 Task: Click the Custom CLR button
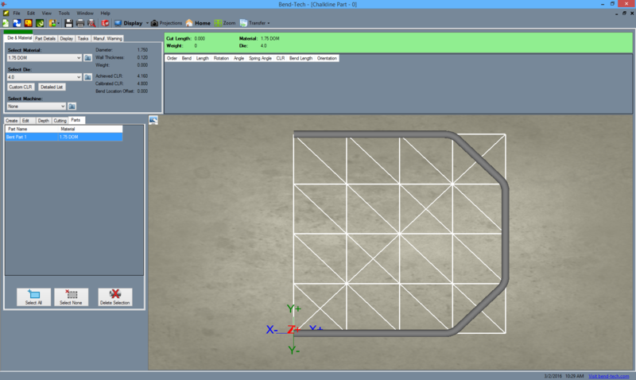21,87
